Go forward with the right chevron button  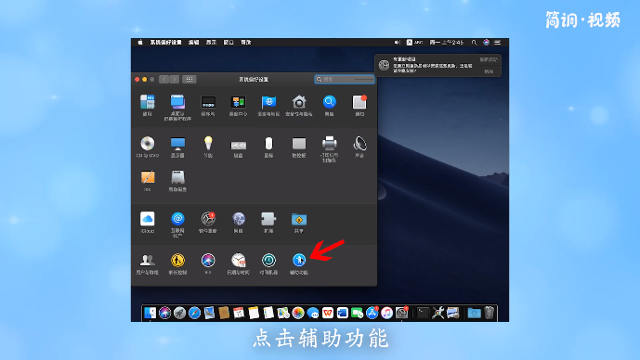point(175,79)
